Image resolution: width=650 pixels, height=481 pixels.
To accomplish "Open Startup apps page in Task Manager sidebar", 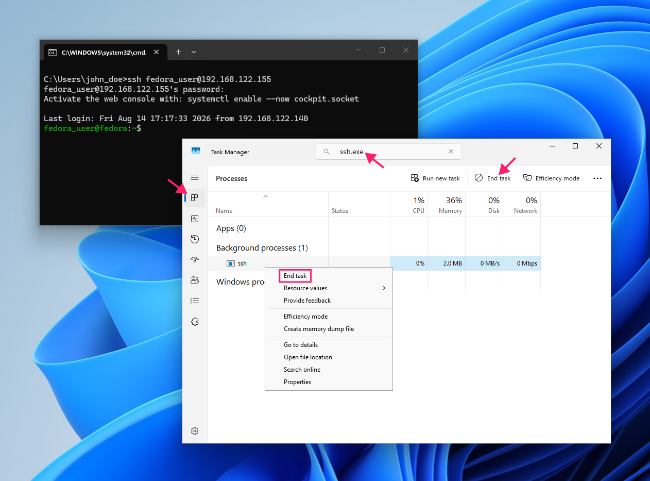I will pyautogui.click(x=195, y=259).
